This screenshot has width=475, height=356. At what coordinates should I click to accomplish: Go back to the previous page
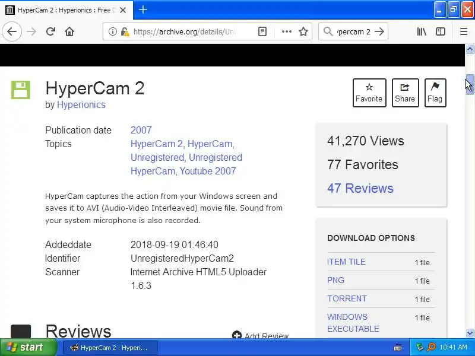(x=12, y=31)
